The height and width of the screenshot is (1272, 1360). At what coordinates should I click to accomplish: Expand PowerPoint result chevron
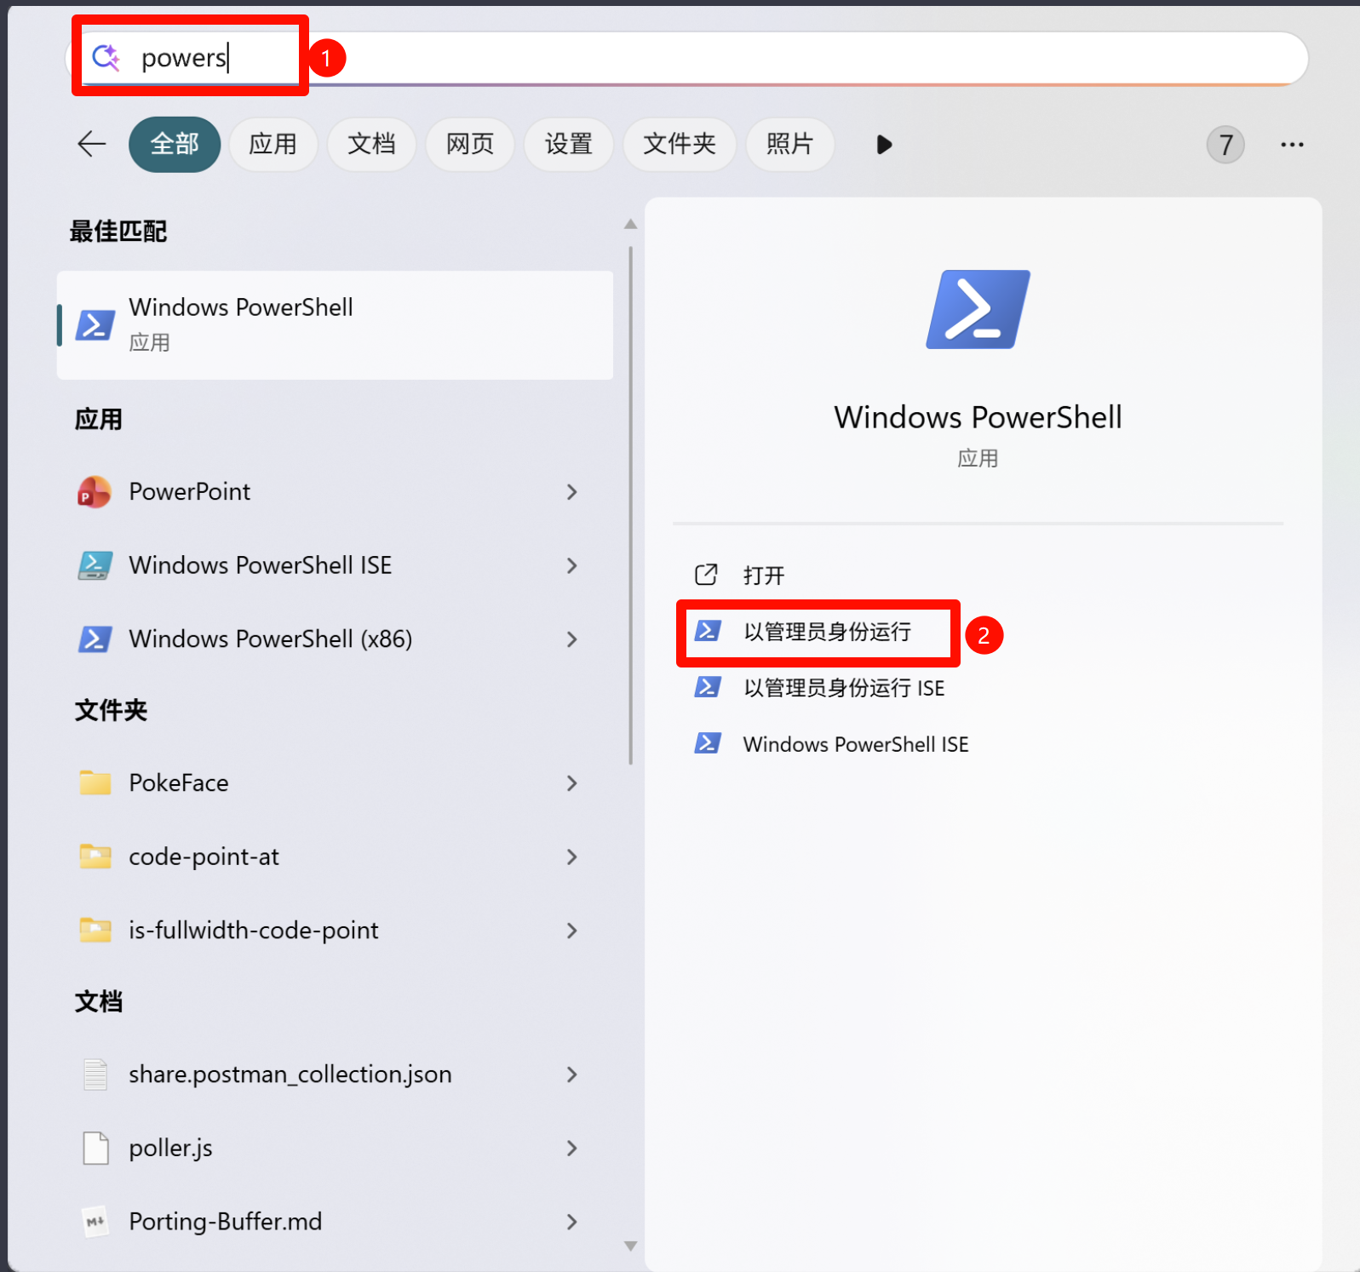(x=571, y=492)
